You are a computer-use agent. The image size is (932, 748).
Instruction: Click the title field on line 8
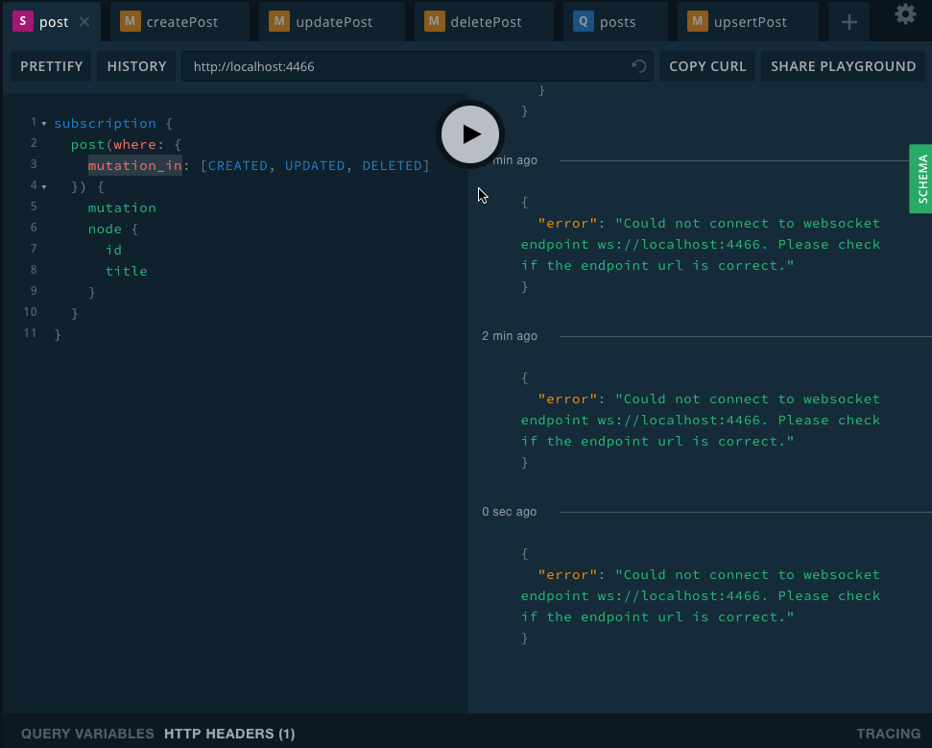[x=126, y=271]
